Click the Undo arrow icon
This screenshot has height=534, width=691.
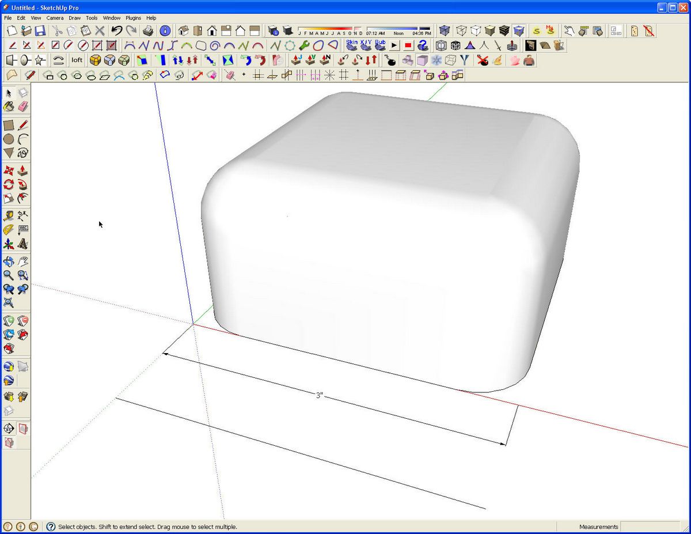point(117,31)
